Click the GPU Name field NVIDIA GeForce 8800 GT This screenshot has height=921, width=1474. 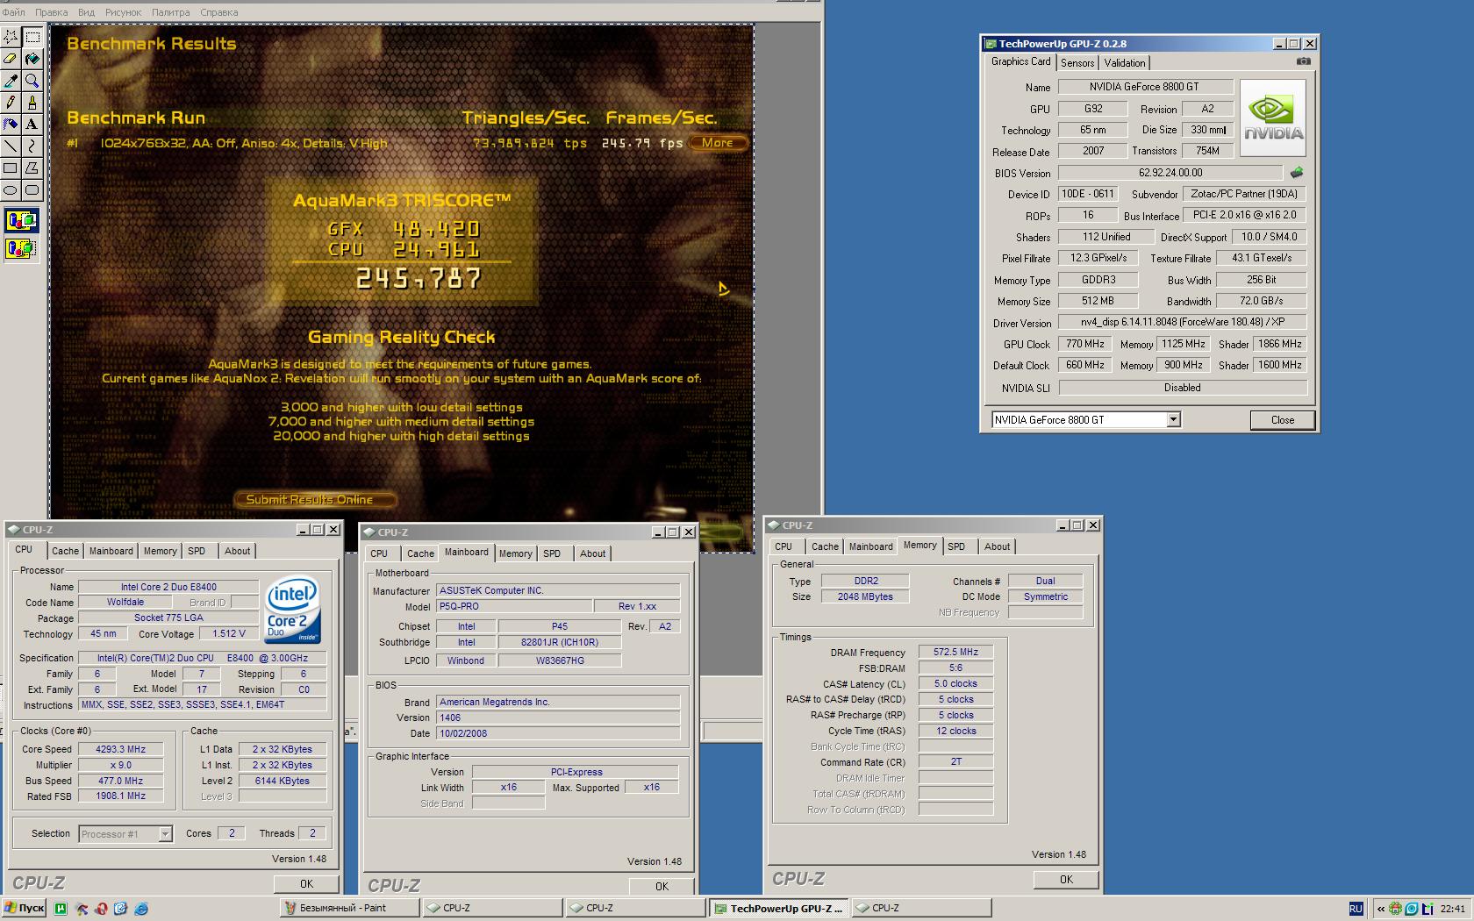click(1144, 87)
